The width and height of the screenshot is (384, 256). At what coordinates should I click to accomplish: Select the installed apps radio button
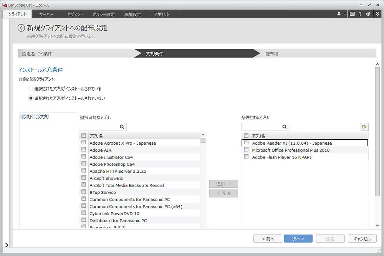[x=31, y=89]
